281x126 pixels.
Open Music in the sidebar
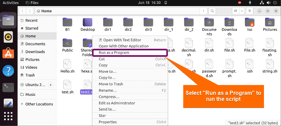point(37,94)
